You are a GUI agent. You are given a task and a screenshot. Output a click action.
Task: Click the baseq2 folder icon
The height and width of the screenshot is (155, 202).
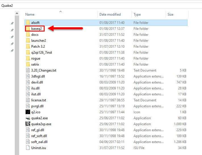tap(28, 29)
